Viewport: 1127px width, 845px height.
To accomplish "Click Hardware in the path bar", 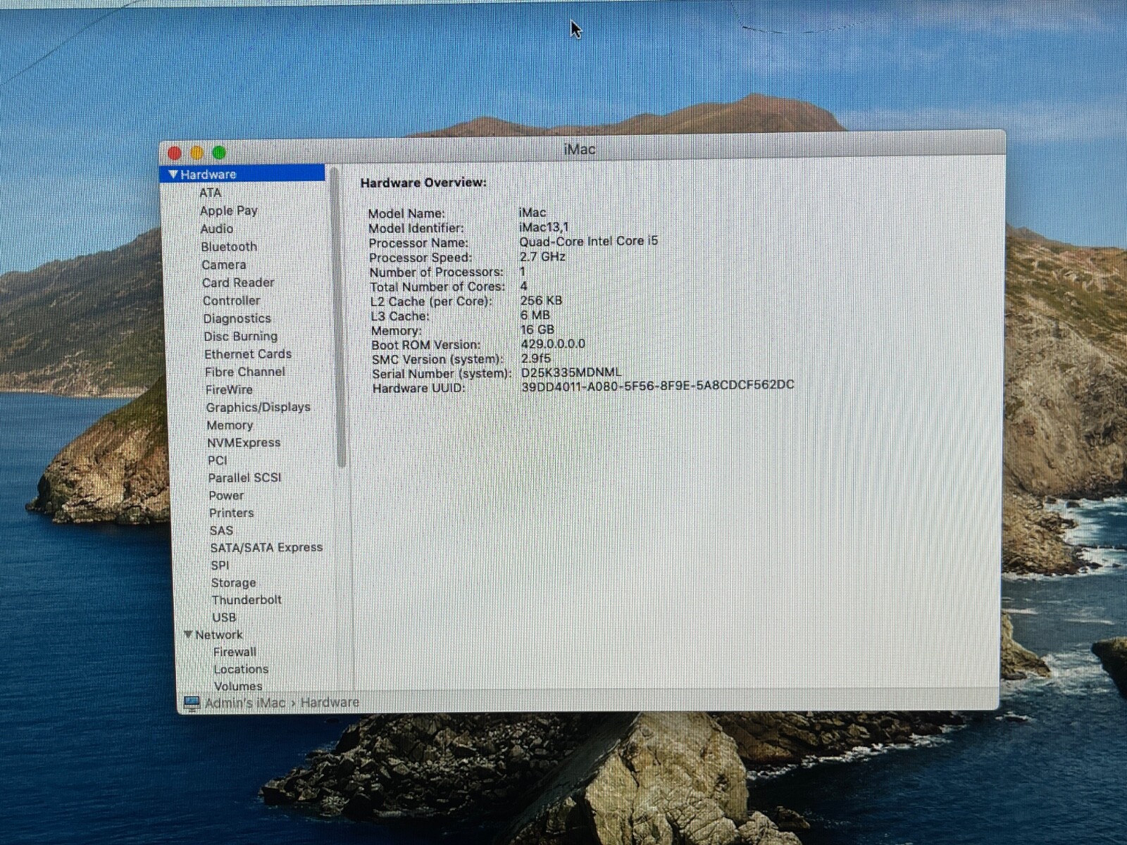I will [x=330, y=703].
